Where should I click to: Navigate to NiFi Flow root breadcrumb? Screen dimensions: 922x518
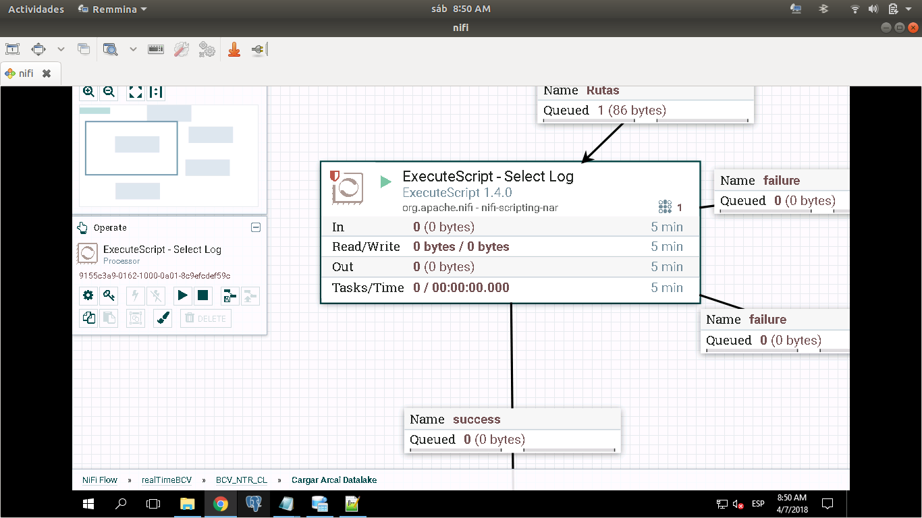point(100,480)
